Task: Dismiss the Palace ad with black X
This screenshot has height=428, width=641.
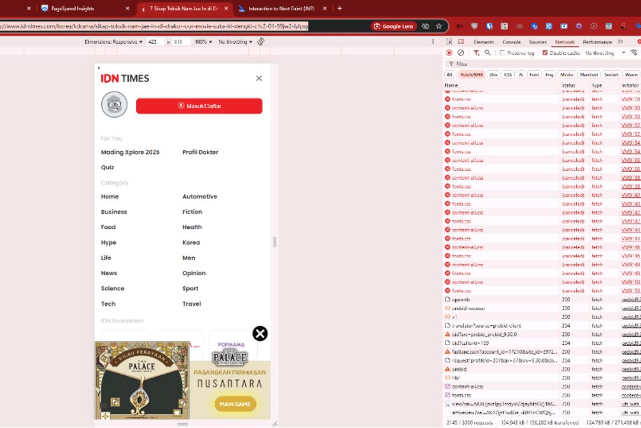Action: (260, 333)
